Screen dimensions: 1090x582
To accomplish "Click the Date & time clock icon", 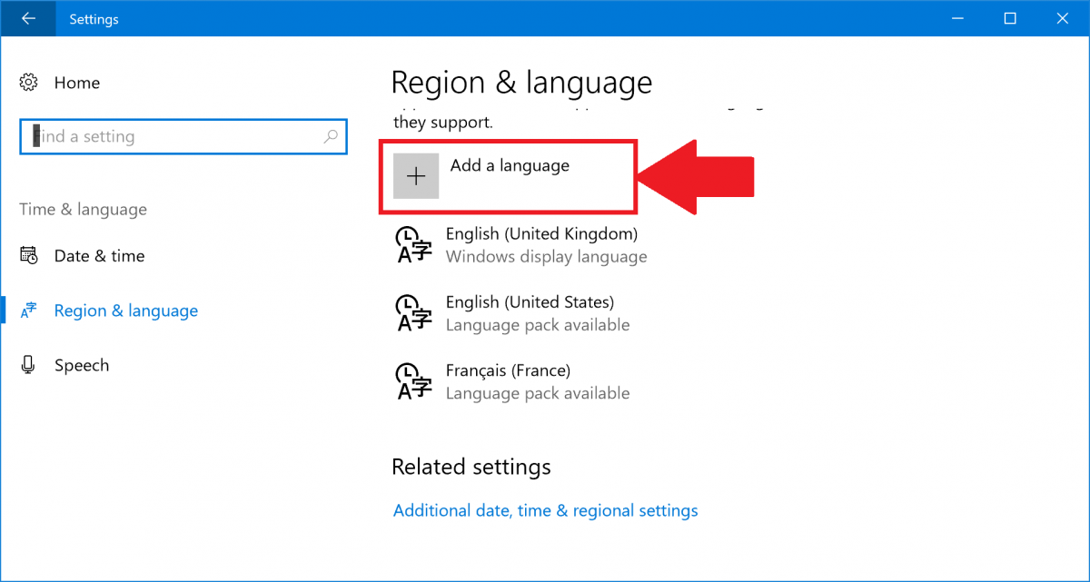I will click(27, 255).
